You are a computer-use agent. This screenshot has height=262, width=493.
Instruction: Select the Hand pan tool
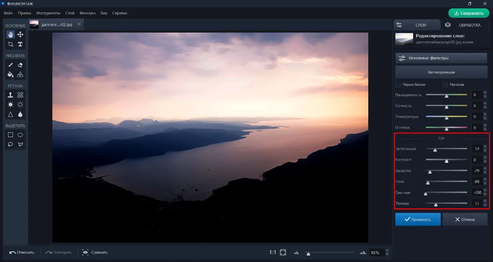click(x=10, y=35)
